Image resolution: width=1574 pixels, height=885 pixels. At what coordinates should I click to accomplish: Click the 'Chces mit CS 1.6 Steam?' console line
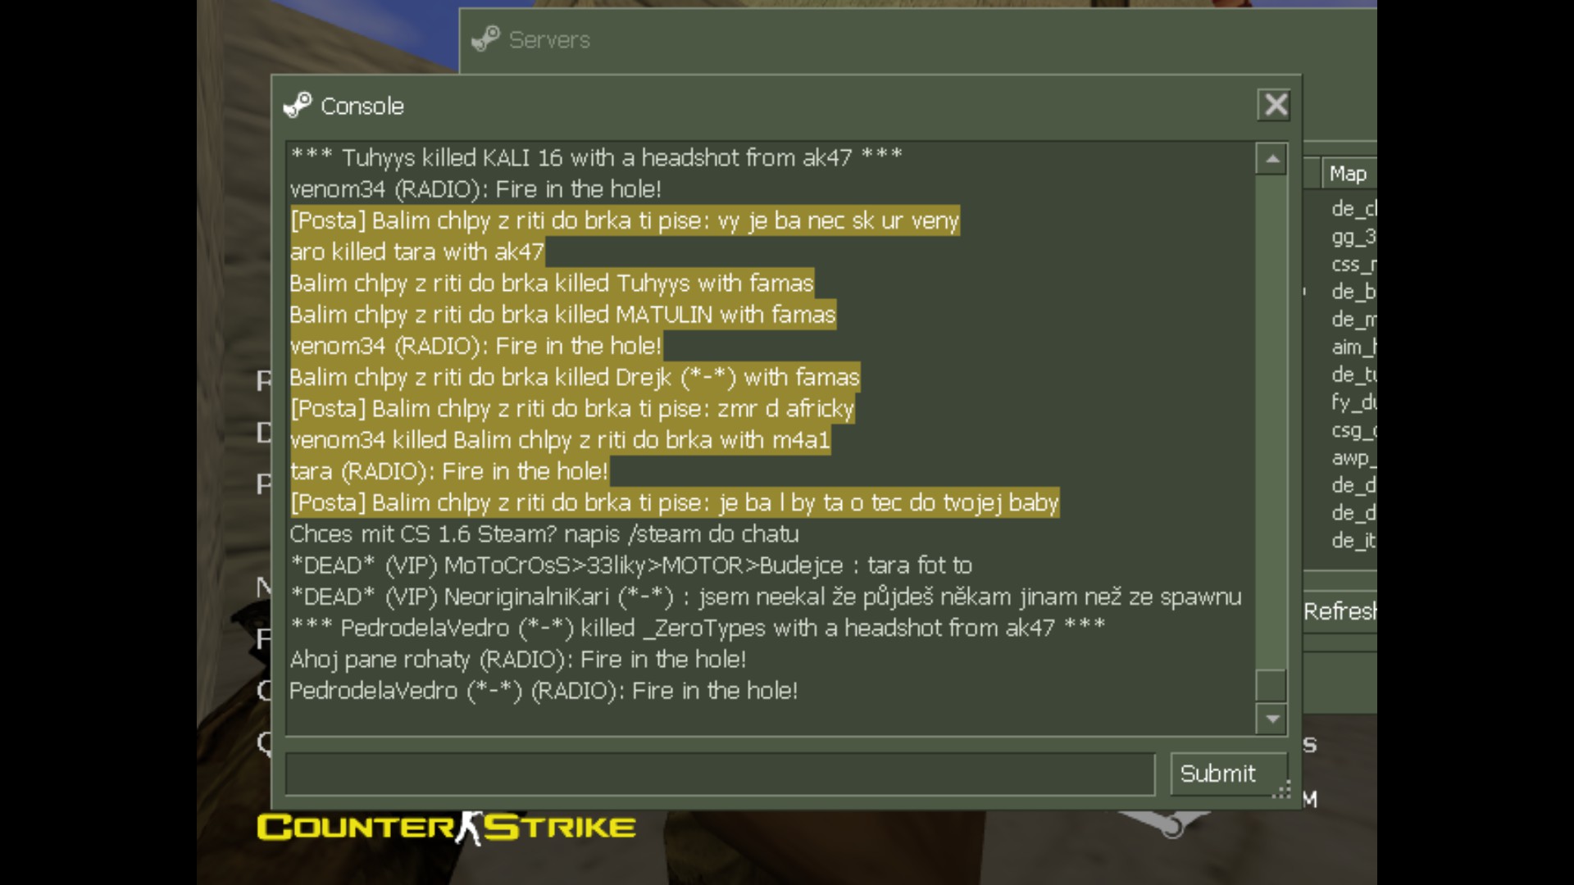(x=544, y=534)
